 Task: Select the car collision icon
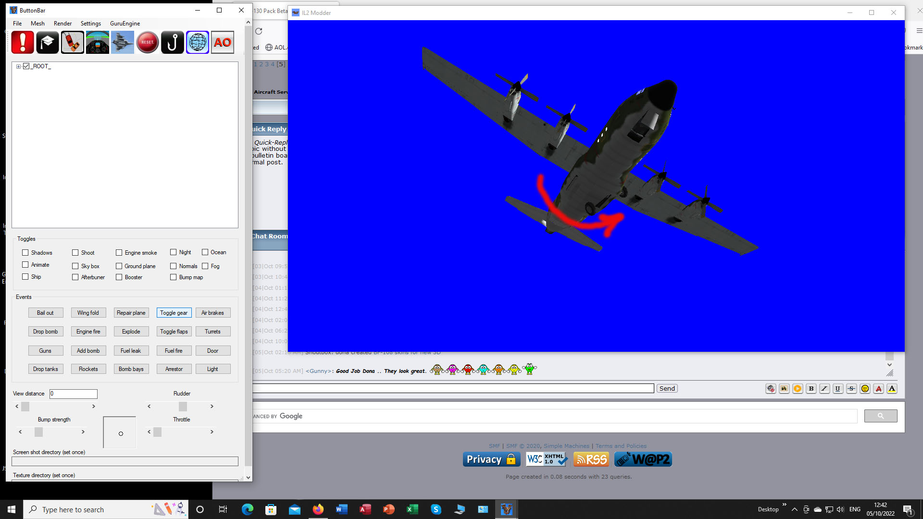point(72,42)
